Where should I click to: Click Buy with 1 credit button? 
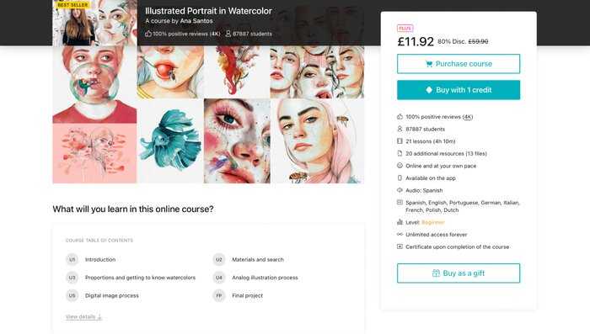click(459, 90)
